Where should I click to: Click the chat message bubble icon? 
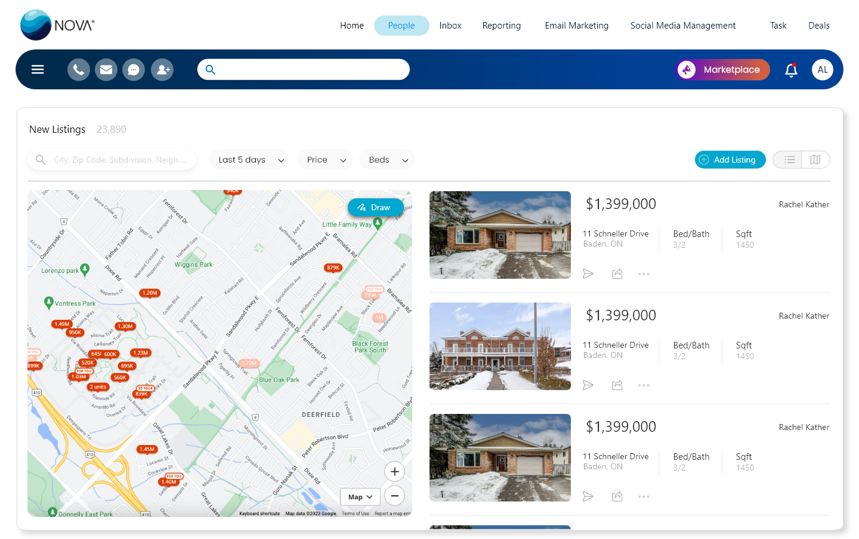coord(134,70)
